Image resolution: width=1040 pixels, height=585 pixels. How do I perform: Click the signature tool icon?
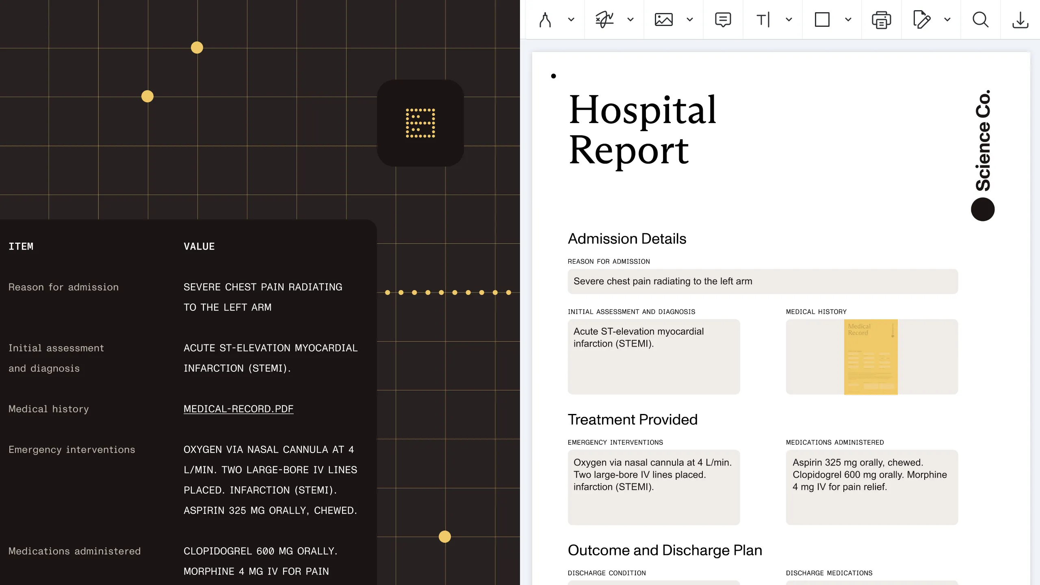tap(604, 19)
